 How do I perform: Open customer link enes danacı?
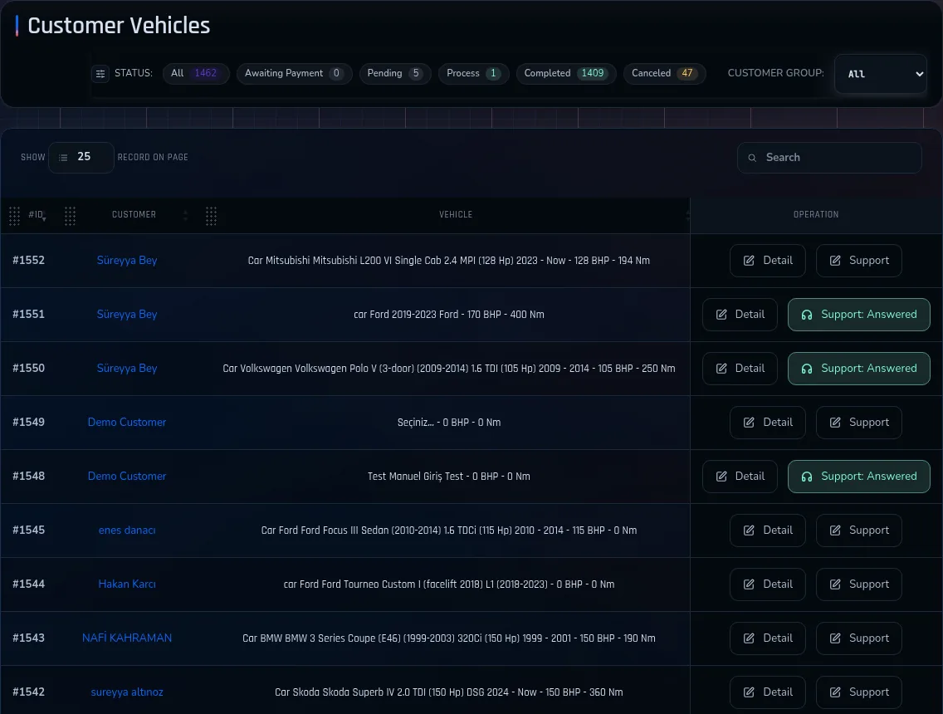tap(127, 531)
